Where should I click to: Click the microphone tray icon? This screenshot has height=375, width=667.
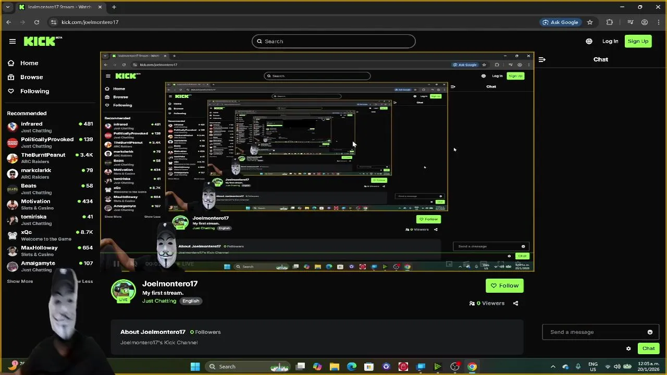tap(578, 367)
